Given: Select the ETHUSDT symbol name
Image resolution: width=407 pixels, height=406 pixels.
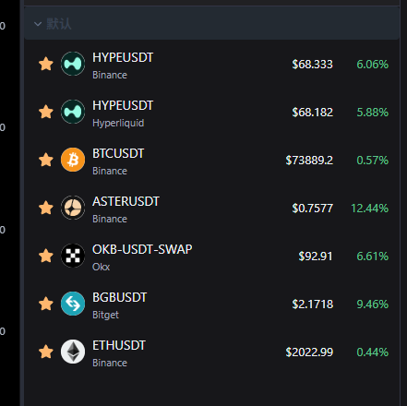Looking at the screenshot, I should point(119,346).
